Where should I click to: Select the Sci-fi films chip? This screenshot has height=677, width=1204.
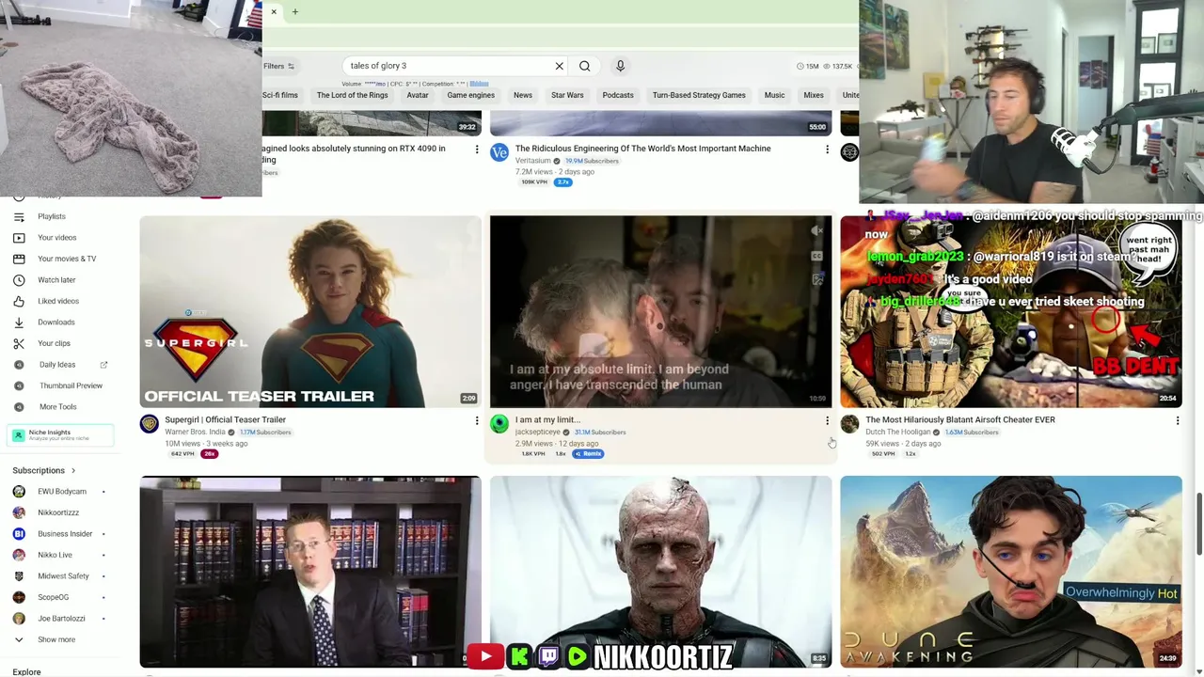tap(280, 95)
